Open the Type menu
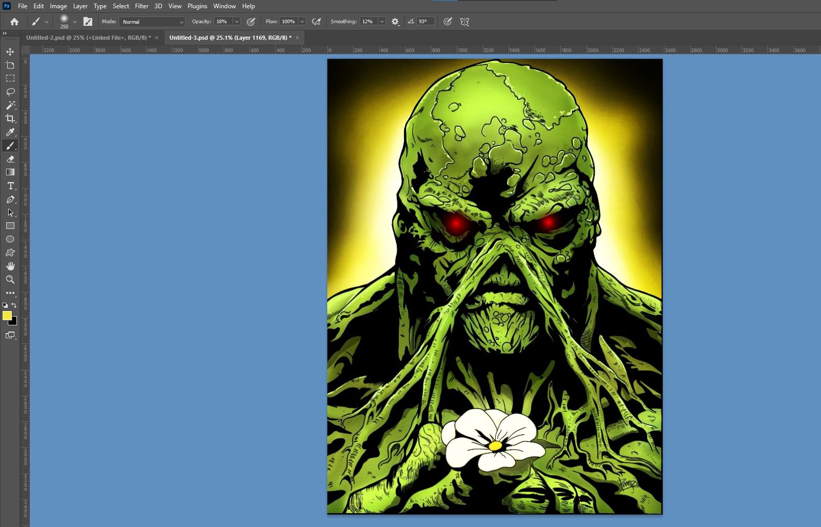The width and height of the screenshot is (821, 527). point(100,6)
